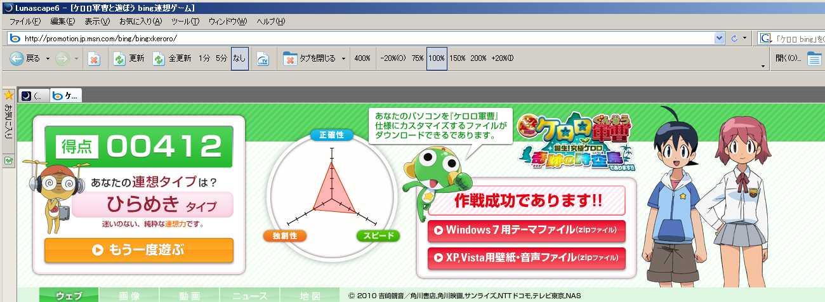Switch to the first tab with moon icon
Viewport: 825px width, 302px height.
[x=34, y=96]
